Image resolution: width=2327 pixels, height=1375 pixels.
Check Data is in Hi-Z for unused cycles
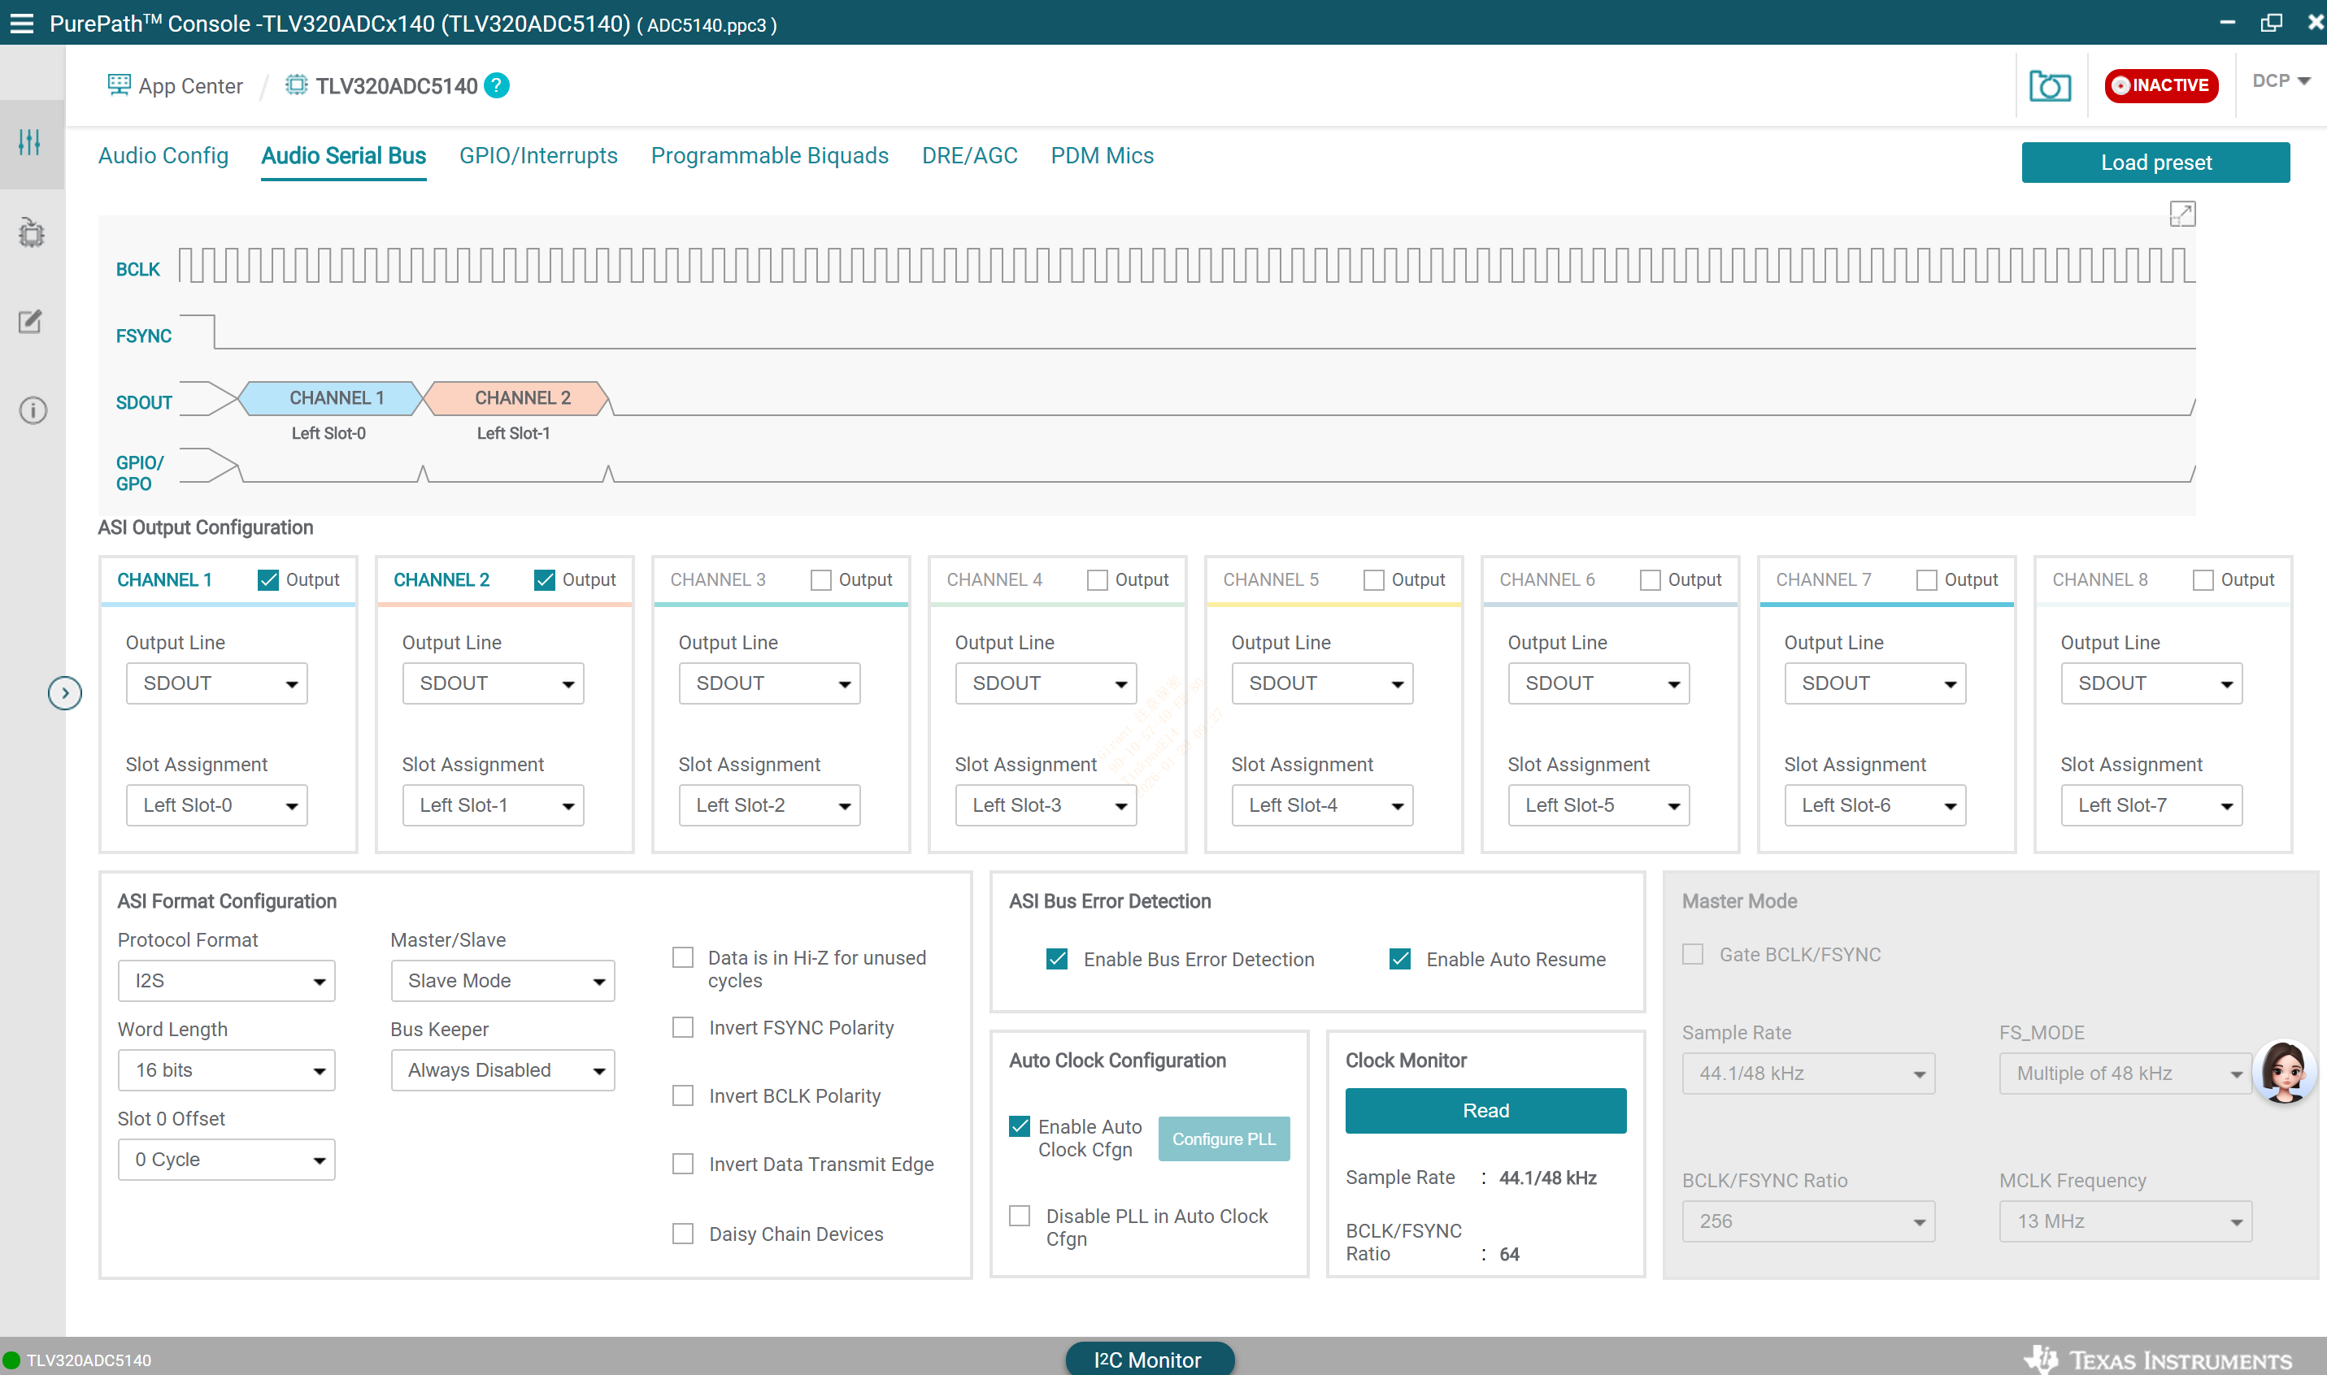pos(683,957)
